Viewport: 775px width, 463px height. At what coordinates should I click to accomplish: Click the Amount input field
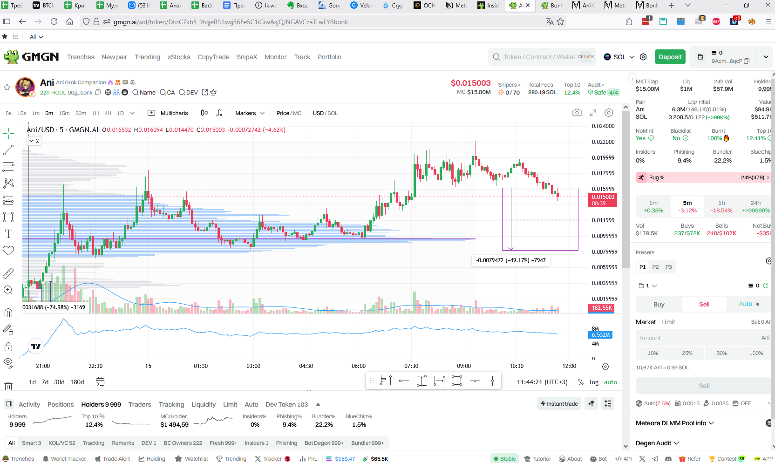(703, 338)
